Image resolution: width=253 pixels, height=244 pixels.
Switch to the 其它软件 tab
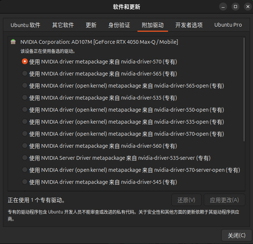click(x=63, y=25)
